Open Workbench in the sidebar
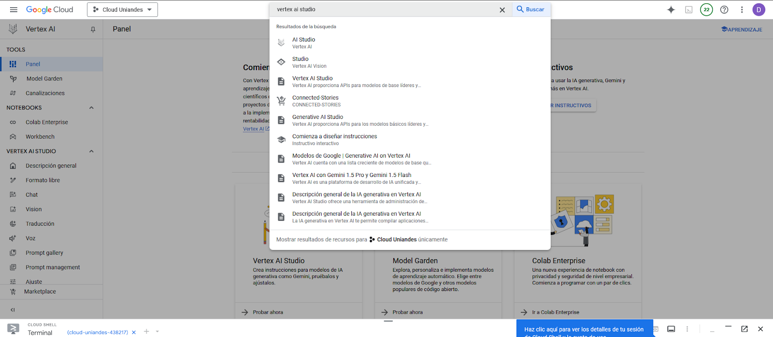The height and width of the screenshot is (337, 773). (51, 136)
